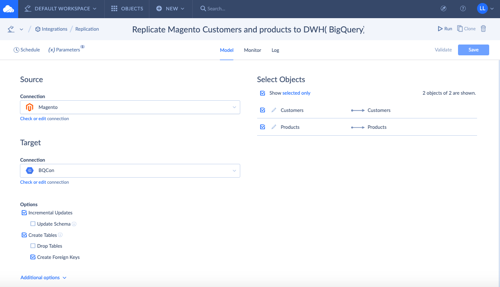Click the selected only link
Screen dimensions: 500x287
296,93
